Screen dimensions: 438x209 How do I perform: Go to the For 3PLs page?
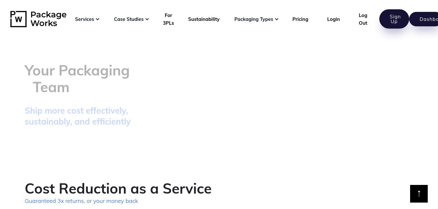(x=168, y=19)
